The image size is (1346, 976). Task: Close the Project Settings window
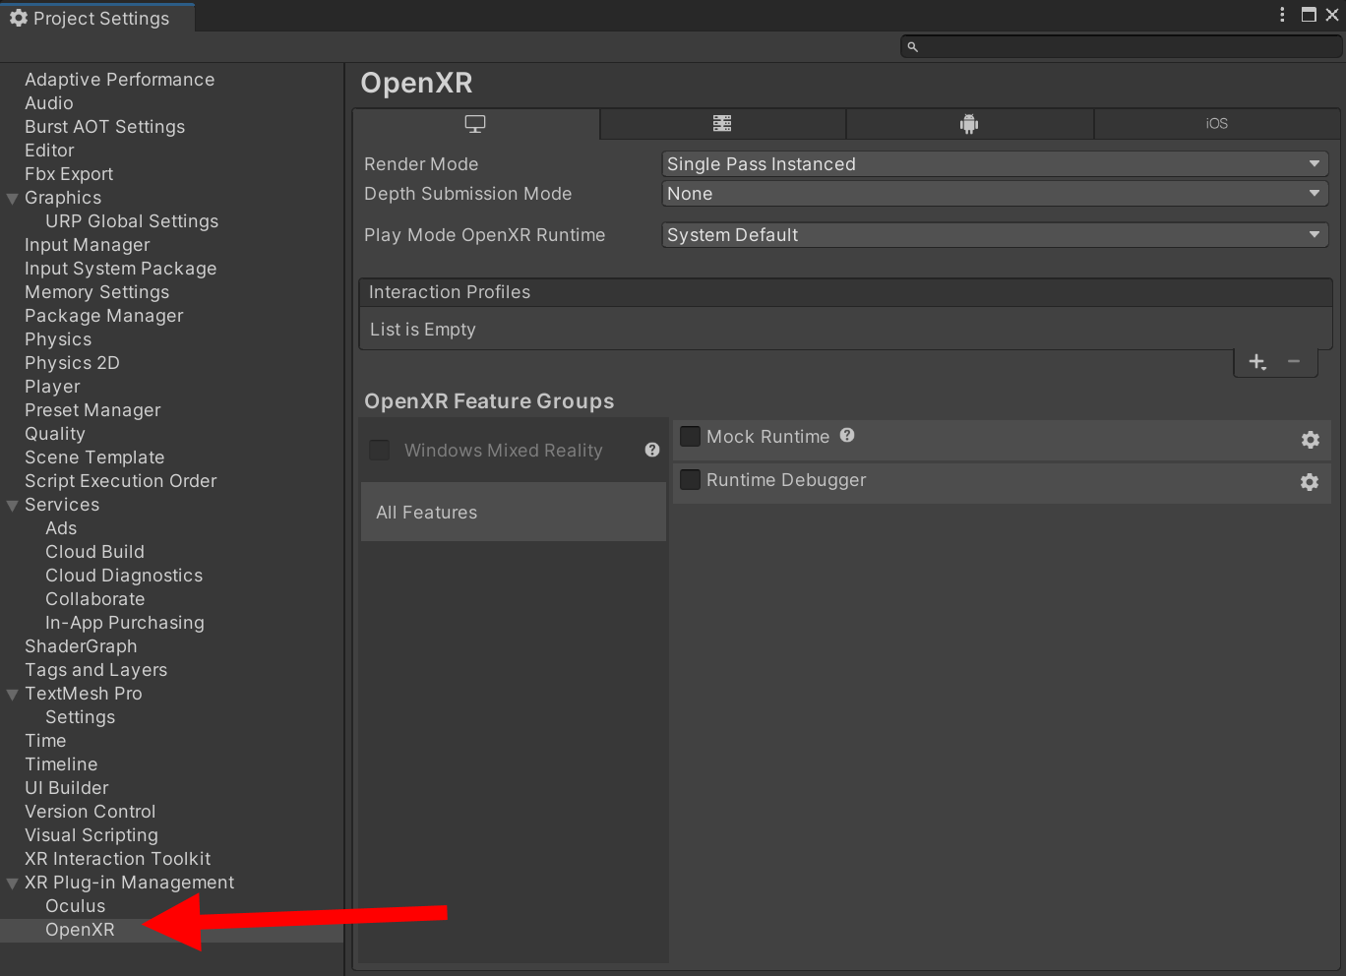[1332, 15]
